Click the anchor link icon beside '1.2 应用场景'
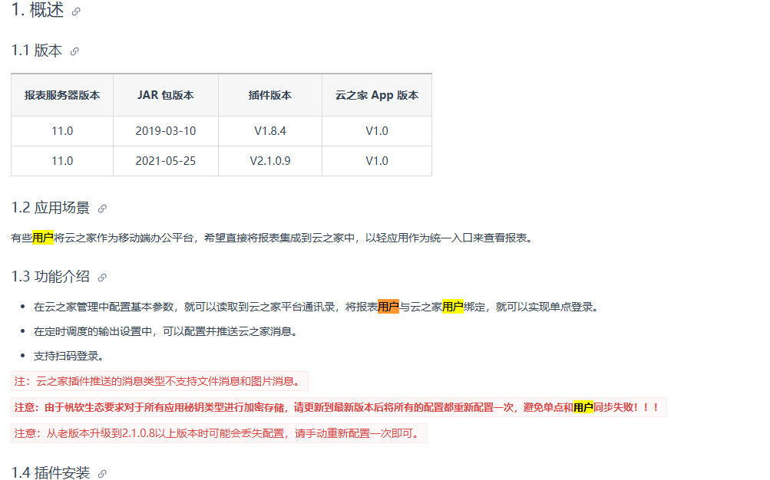The image size is (770, 480). [x=102, y=209]
